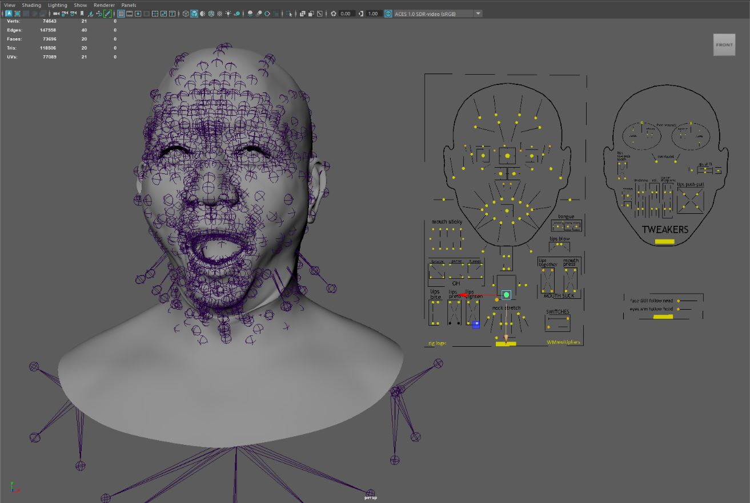Open the Shading menu
Viewport: 750px width, 503px height.
point(31,5)
